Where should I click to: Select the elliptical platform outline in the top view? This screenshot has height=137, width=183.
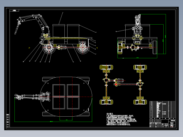tap(66, 97)
